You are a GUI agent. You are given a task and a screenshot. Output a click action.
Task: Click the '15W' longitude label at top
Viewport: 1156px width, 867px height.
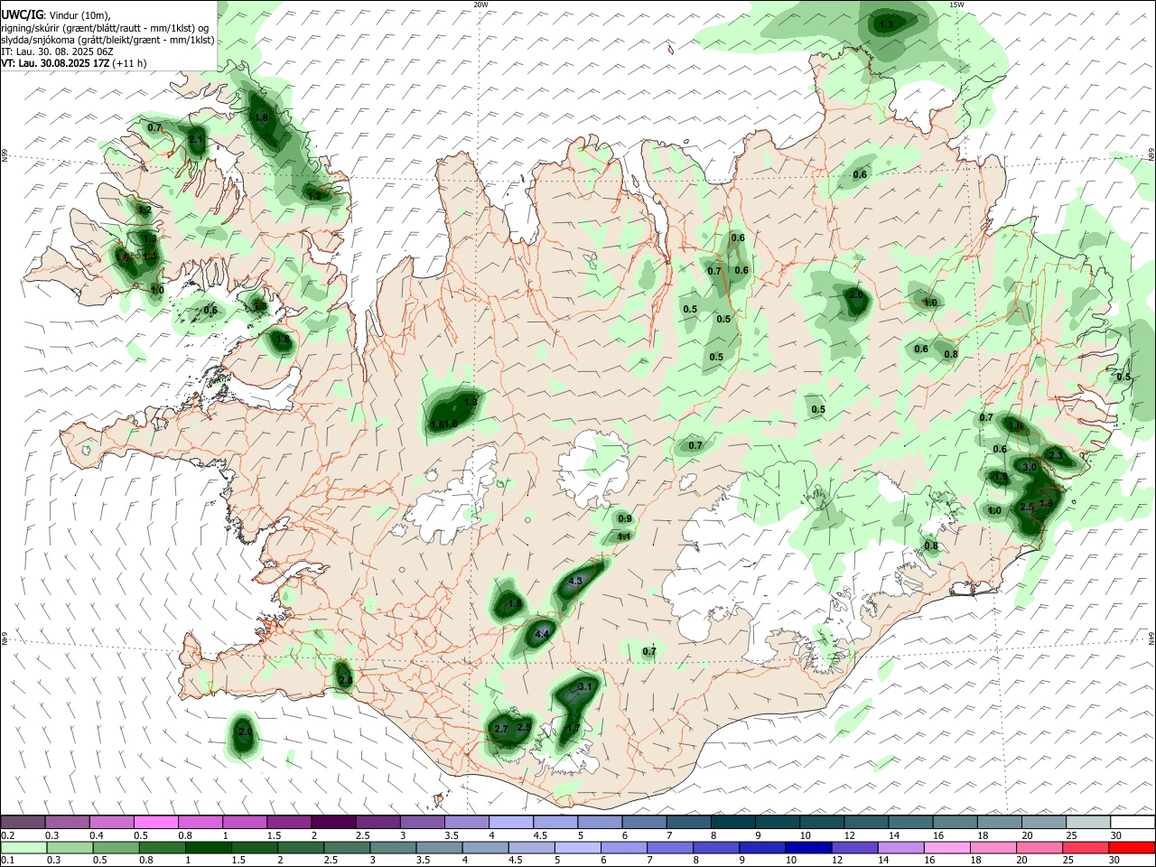pyautogui.click(x=956, y=5)
